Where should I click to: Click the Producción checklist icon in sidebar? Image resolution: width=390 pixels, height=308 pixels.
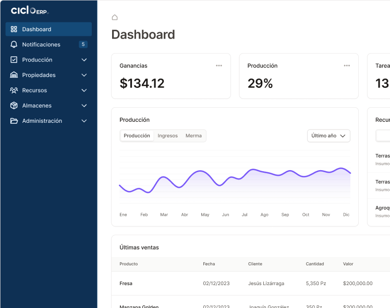click(x=14, y=60)
